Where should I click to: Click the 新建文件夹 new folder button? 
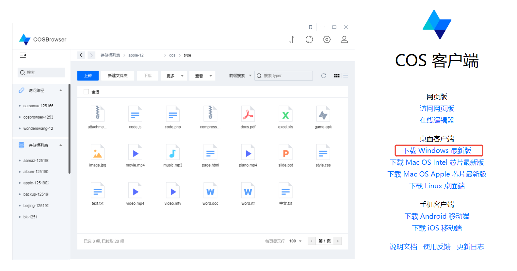coord(118,76)
